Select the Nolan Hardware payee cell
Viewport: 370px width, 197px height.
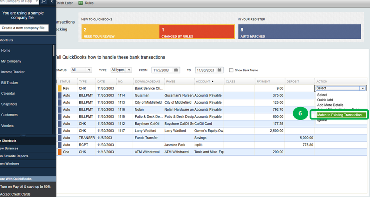click(x=179, y=109)
